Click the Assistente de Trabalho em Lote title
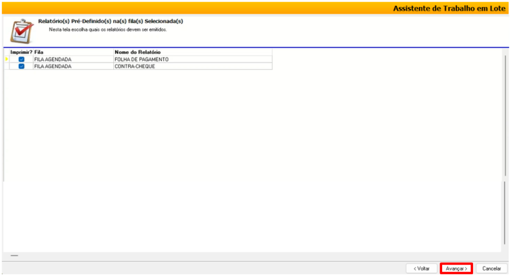 (449, 8)
